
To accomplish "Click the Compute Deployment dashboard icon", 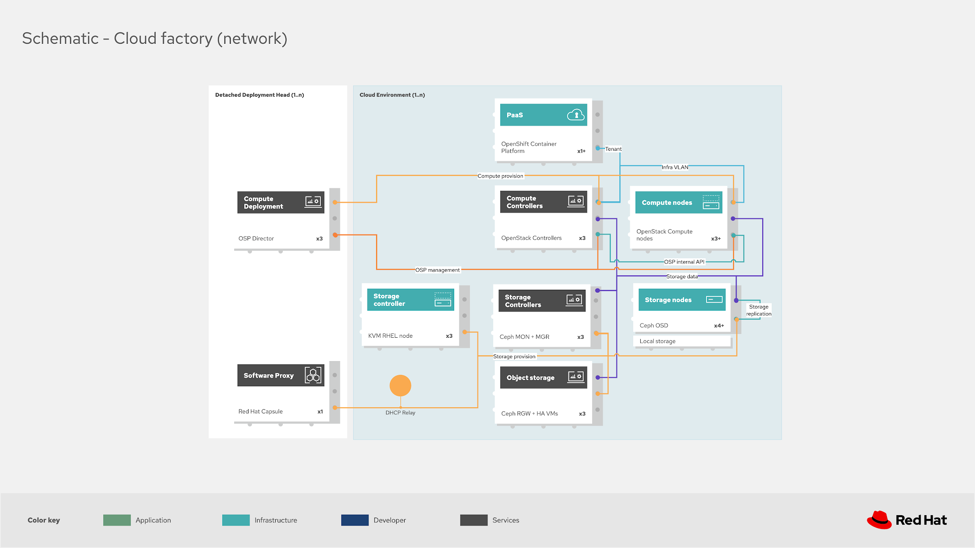I will click(313, 202).
